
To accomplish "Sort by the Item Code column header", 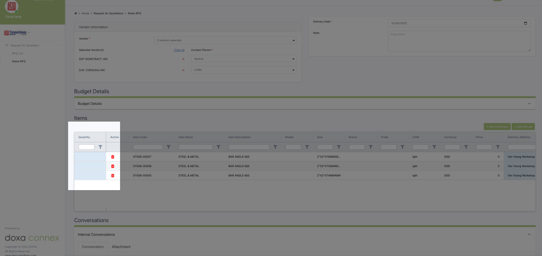I will (140, 137).
